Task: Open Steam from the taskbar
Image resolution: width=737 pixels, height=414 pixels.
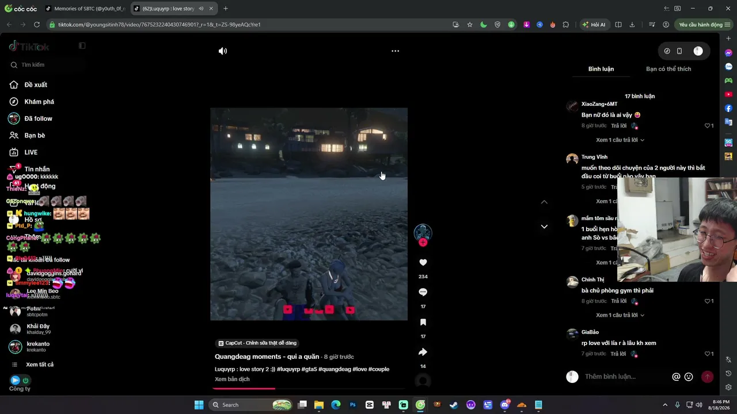Action: [x=454, y=405]
